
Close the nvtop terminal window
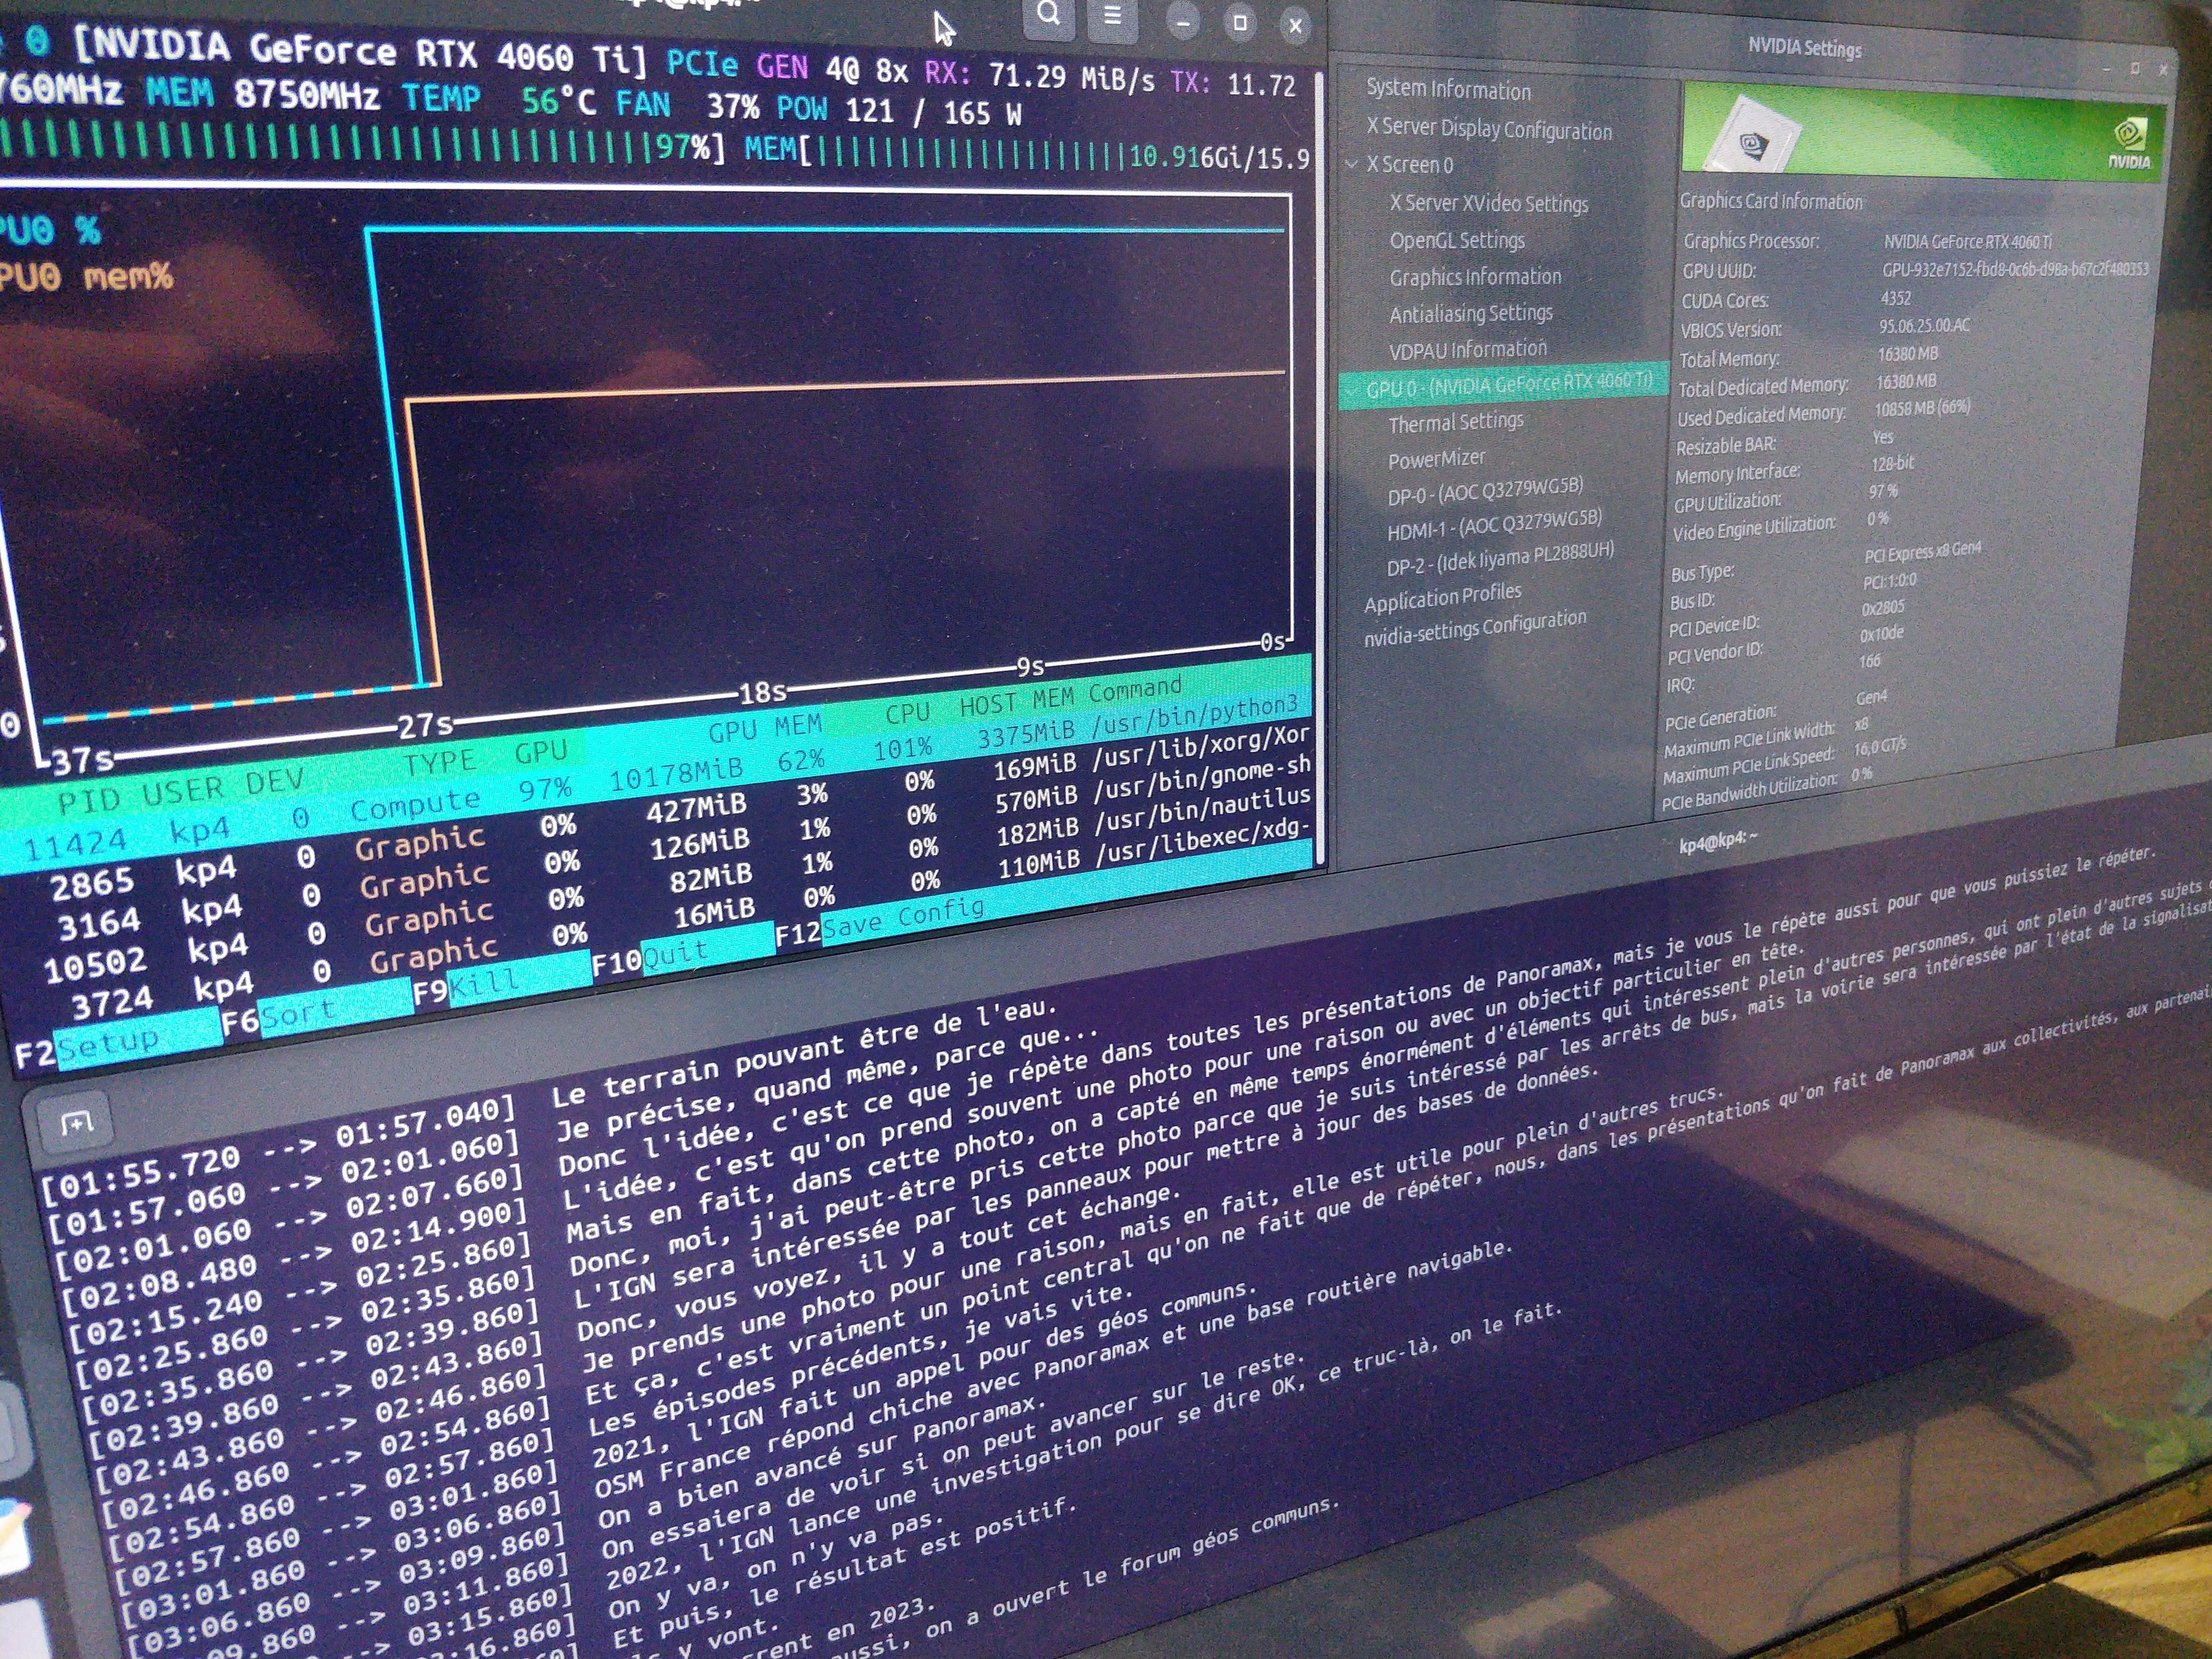coord(1295,26)
